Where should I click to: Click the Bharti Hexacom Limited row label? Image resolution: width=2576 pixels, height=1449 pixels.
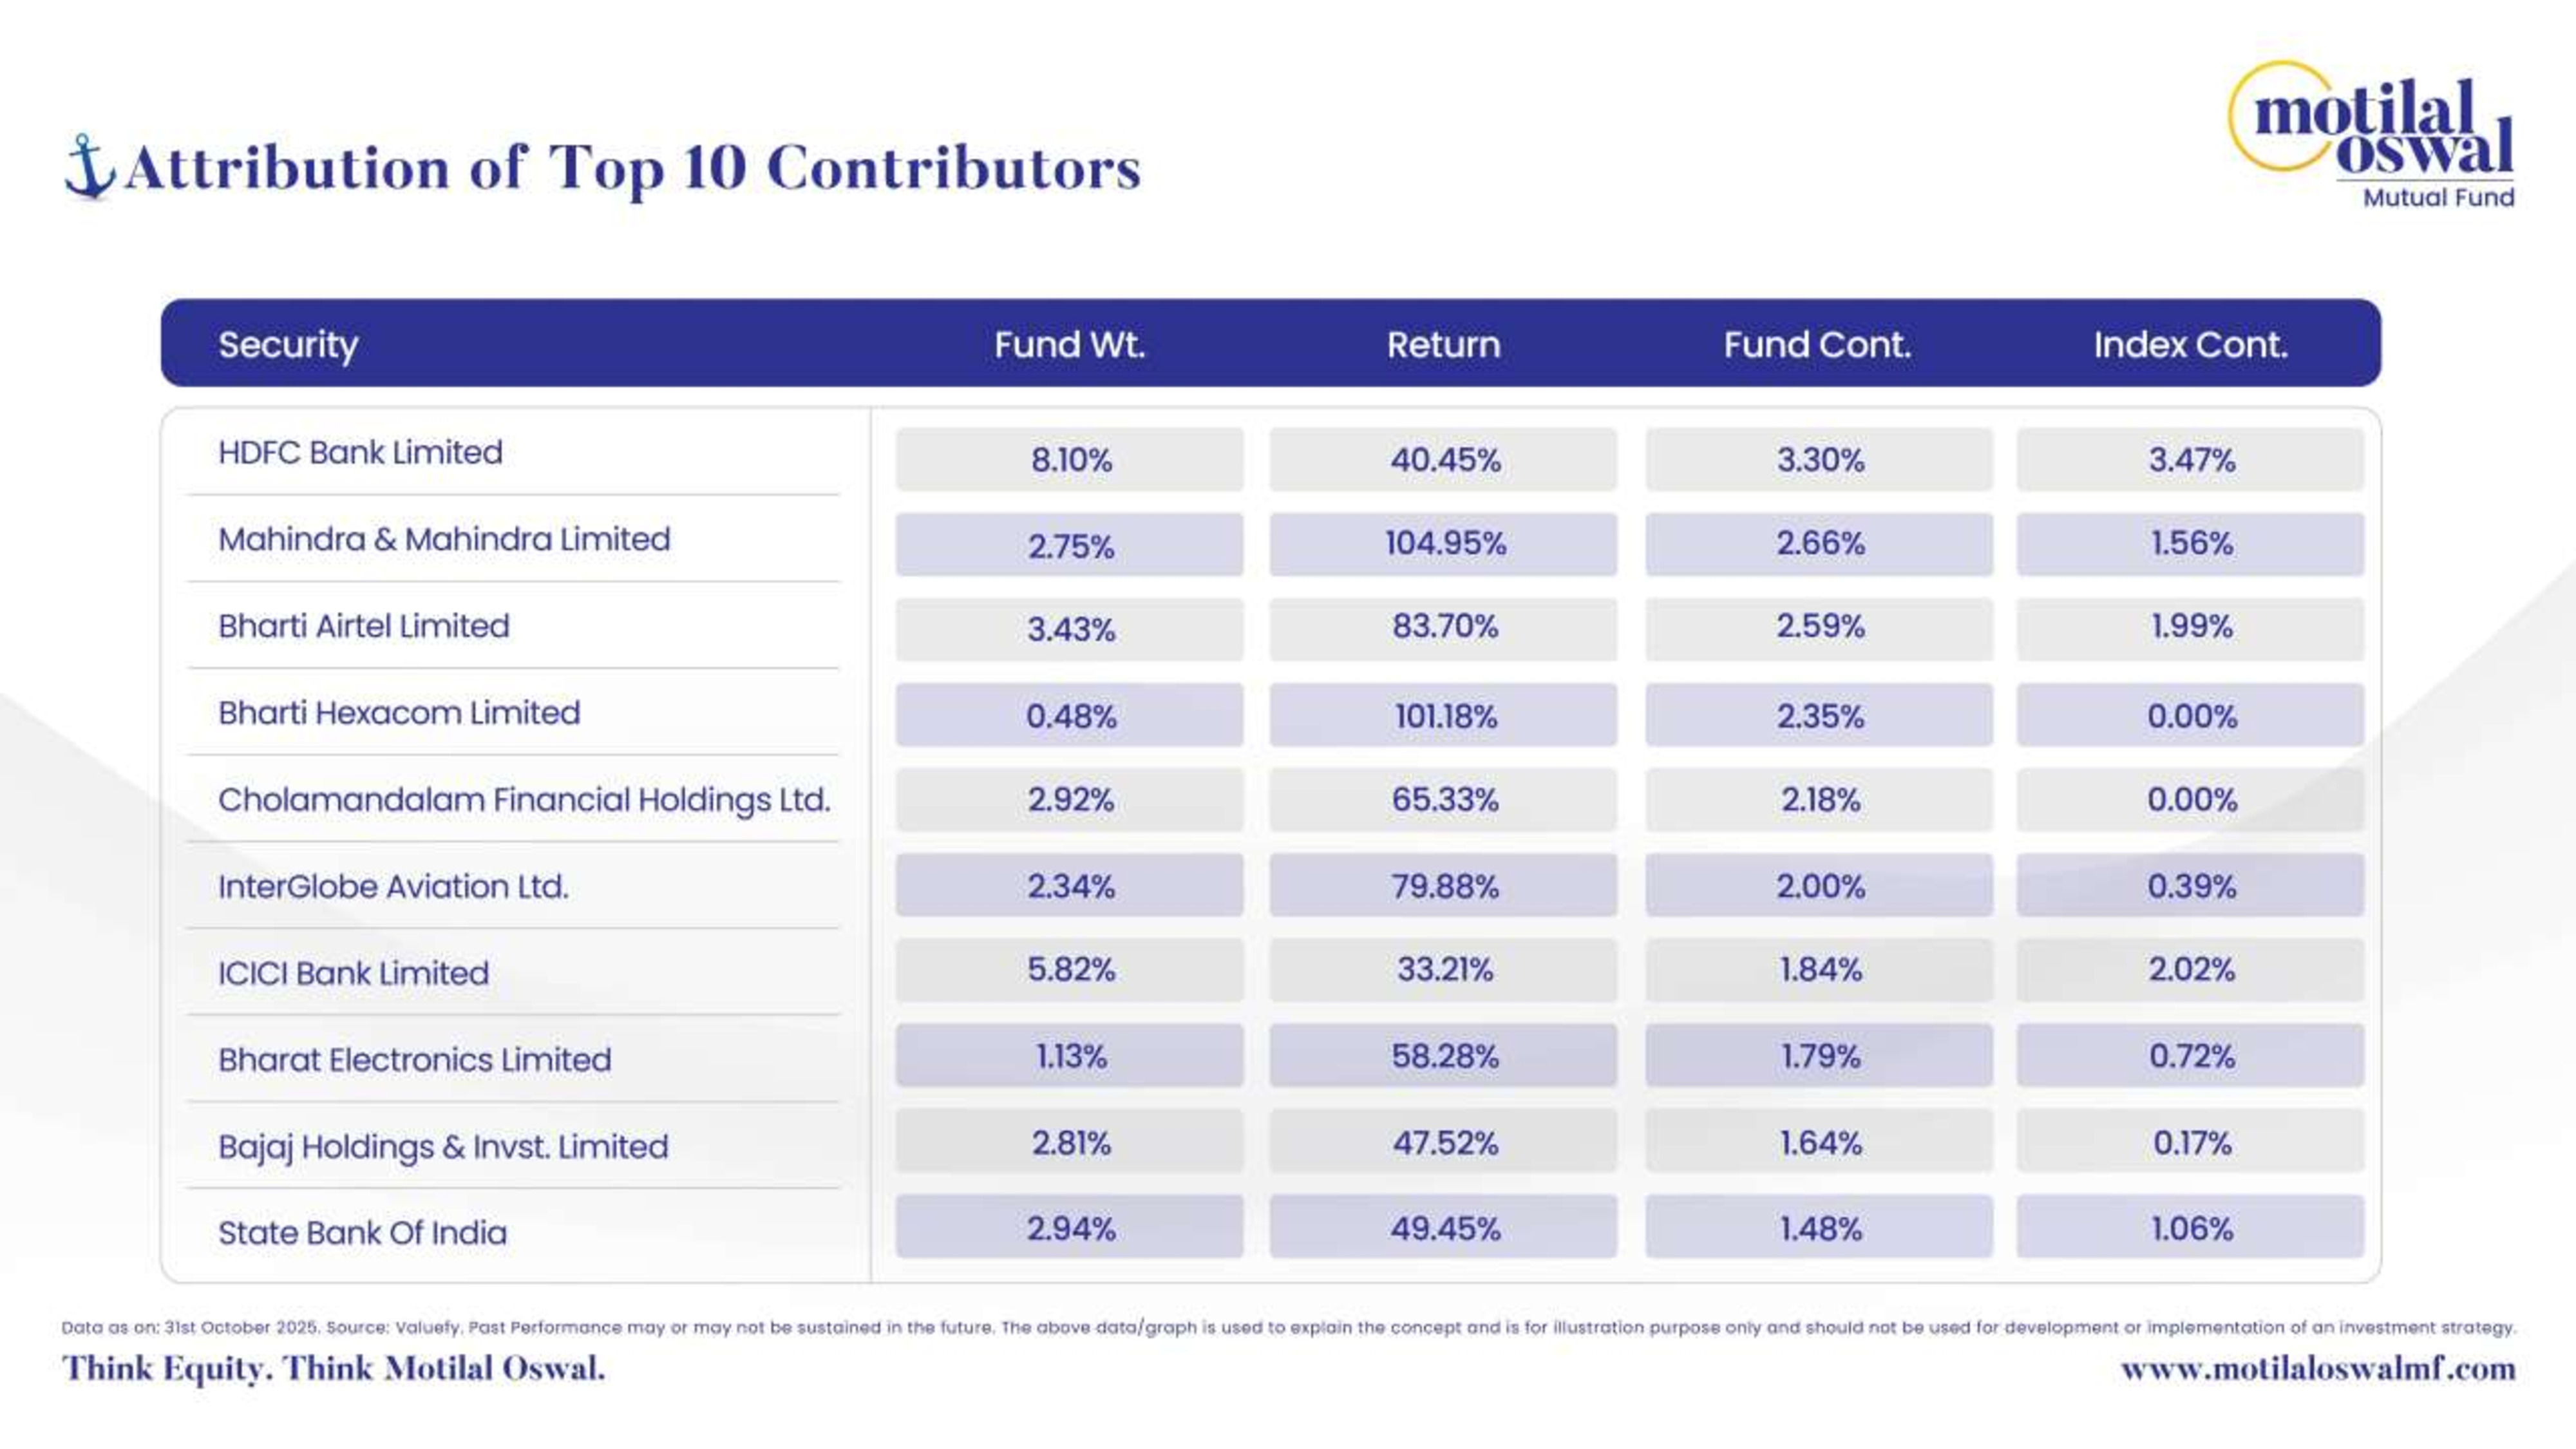click(x=399, y=714)
